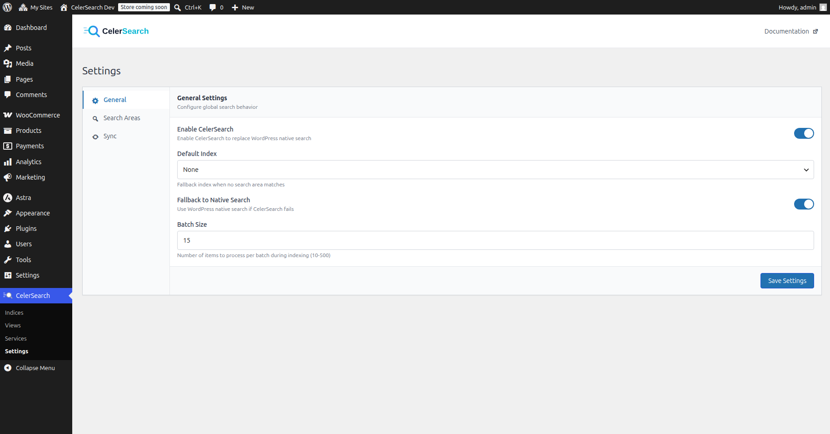Click the plus icon next to New
Screen dimensions: 830x434
[235, 7]
